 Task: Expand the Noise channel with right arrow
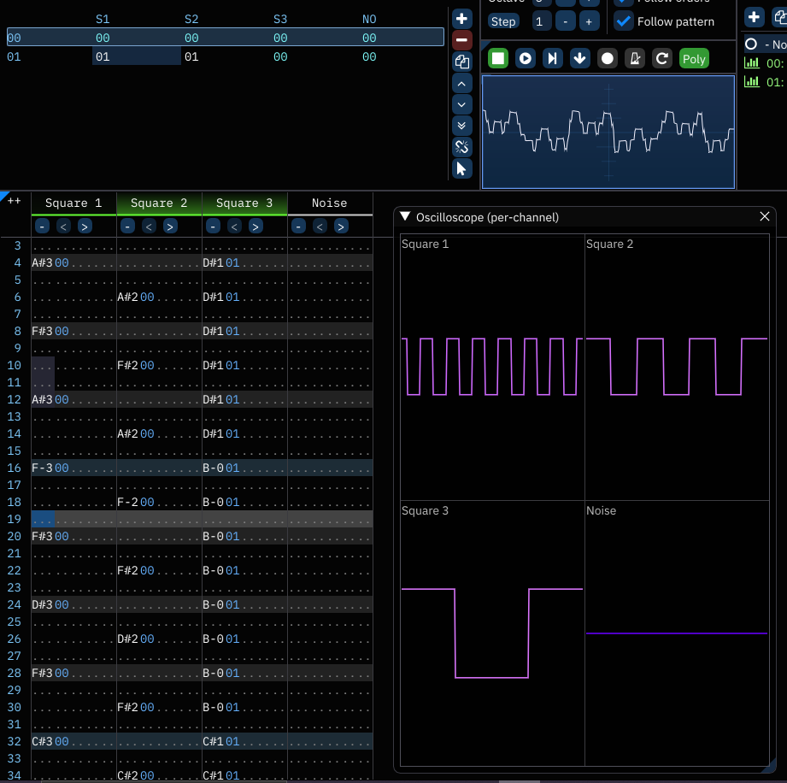coord(341,227)
